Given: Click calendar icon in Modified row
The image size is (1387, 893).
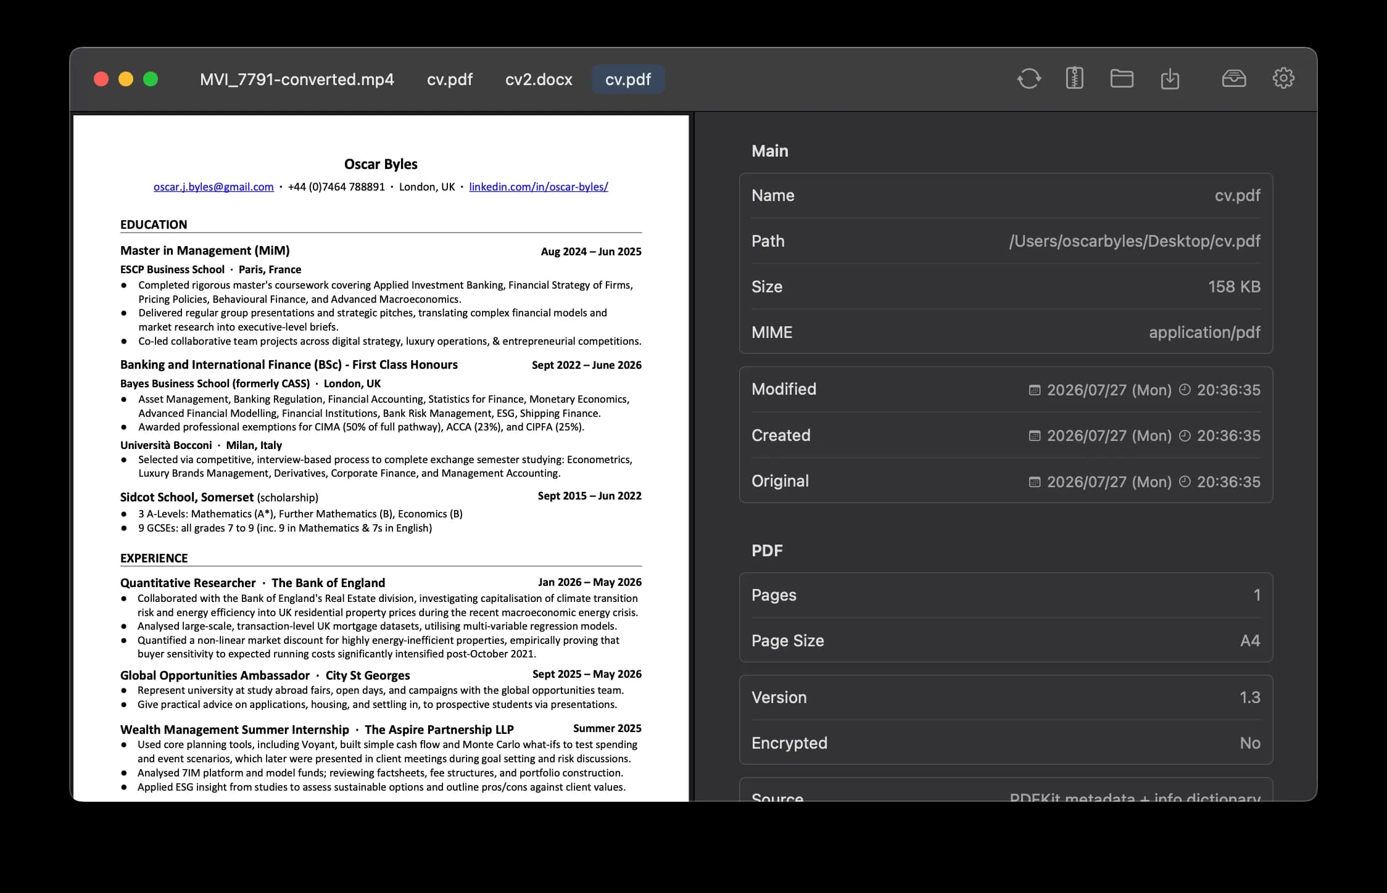Looking at the screenshot, I should click(1035, 390).
